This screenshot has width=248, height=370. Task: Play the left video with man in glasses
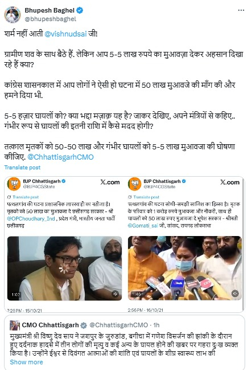point(64,269)
